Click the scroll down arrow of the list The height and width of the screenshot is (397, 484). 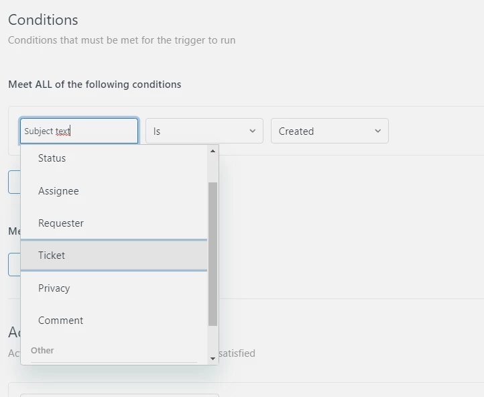point(213,359)
